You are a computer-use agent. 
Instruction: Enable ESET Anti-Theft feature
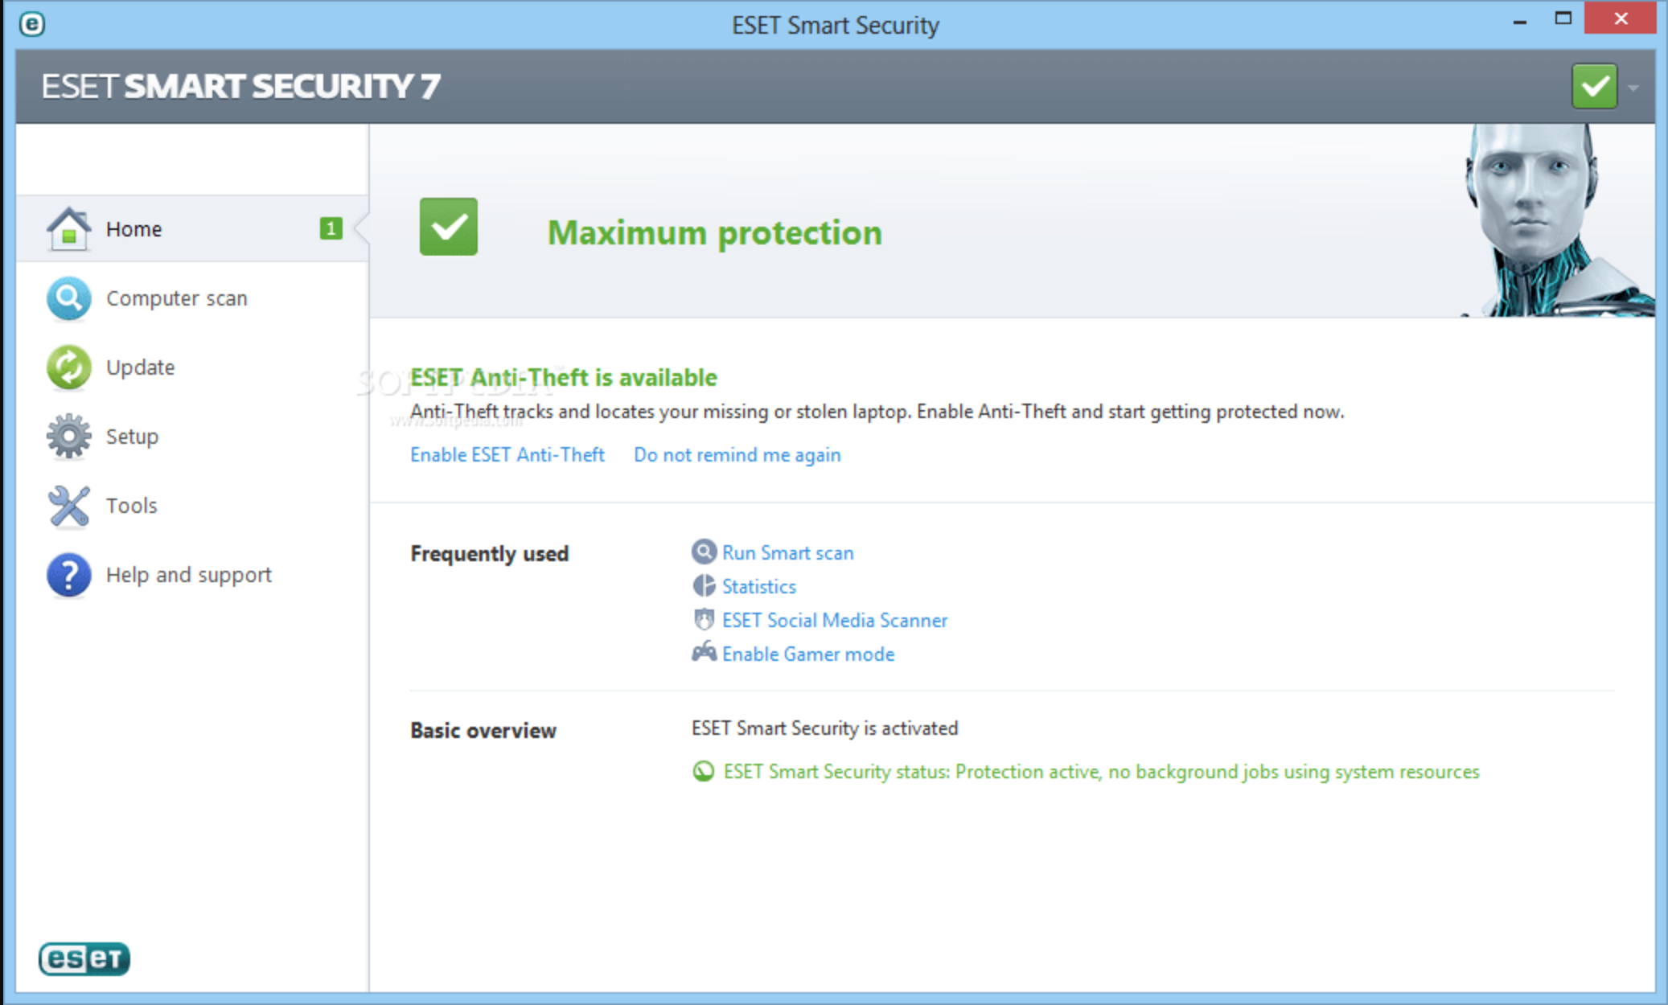pos(505,455)
